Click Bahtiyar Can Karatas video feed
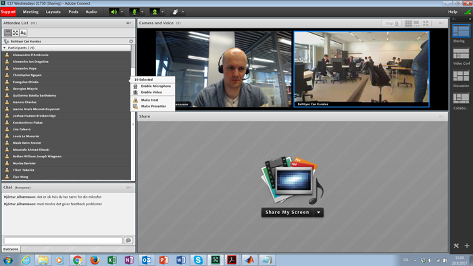The width and height of the screenshot is (473, 266). [x=362, y=69]
